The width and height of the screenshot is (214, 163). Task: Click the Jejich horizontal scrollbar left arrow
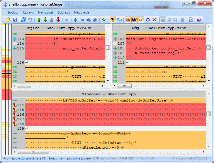click(14, 86)
